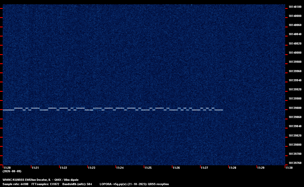
Task: Click frequency label 10139980
Action: tap(295, 62)
